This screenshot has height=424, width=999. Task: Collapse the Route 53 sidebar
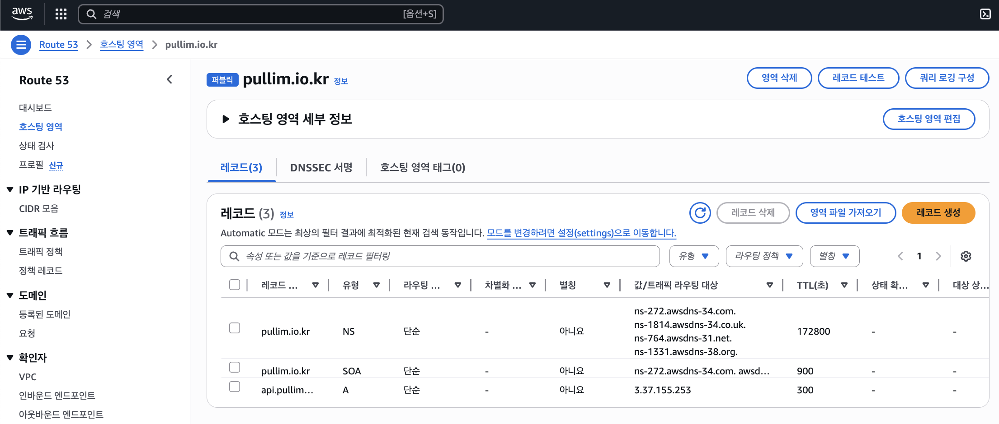pos(170,80)
